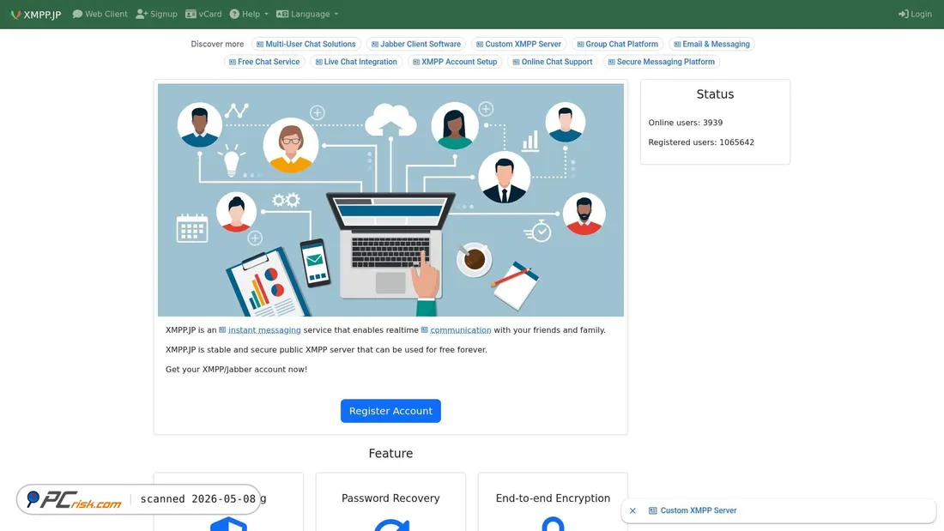Click the vCard address card icon

click(191, 14)
